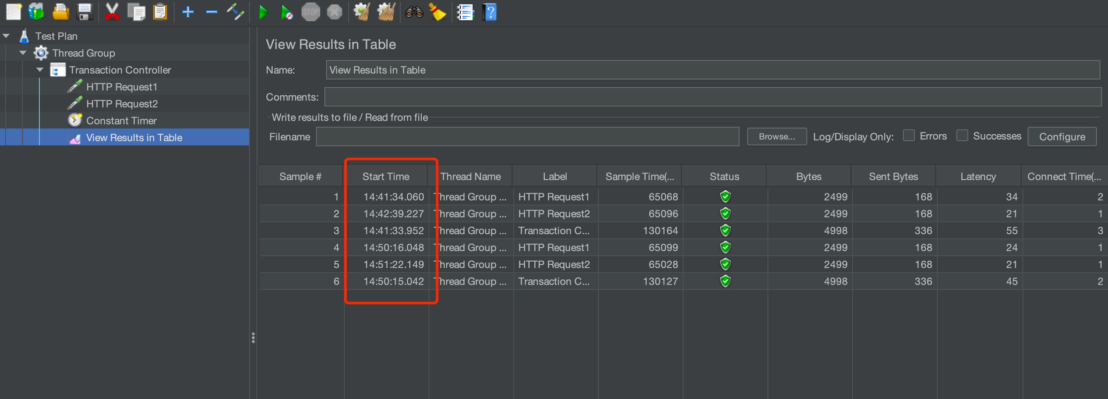
Task: Click the Save floppy disk icon
Action: coord(85,12)
